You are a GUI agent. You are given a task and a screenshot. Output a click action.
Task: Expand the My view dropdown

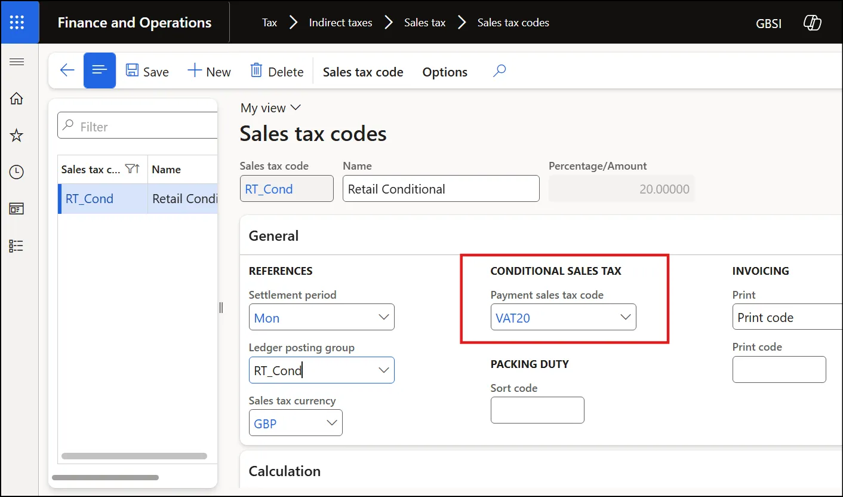coord(270,108)
